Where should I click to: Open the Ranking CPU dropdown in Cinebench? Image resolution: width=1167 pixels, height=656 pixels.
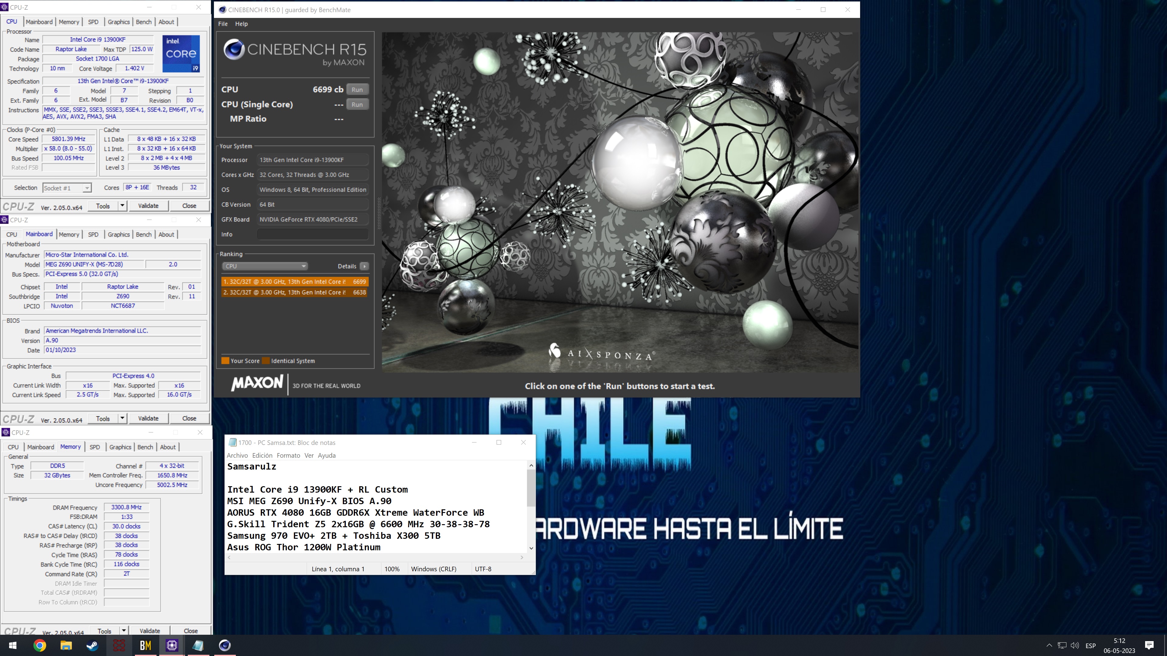click(265, 266)
